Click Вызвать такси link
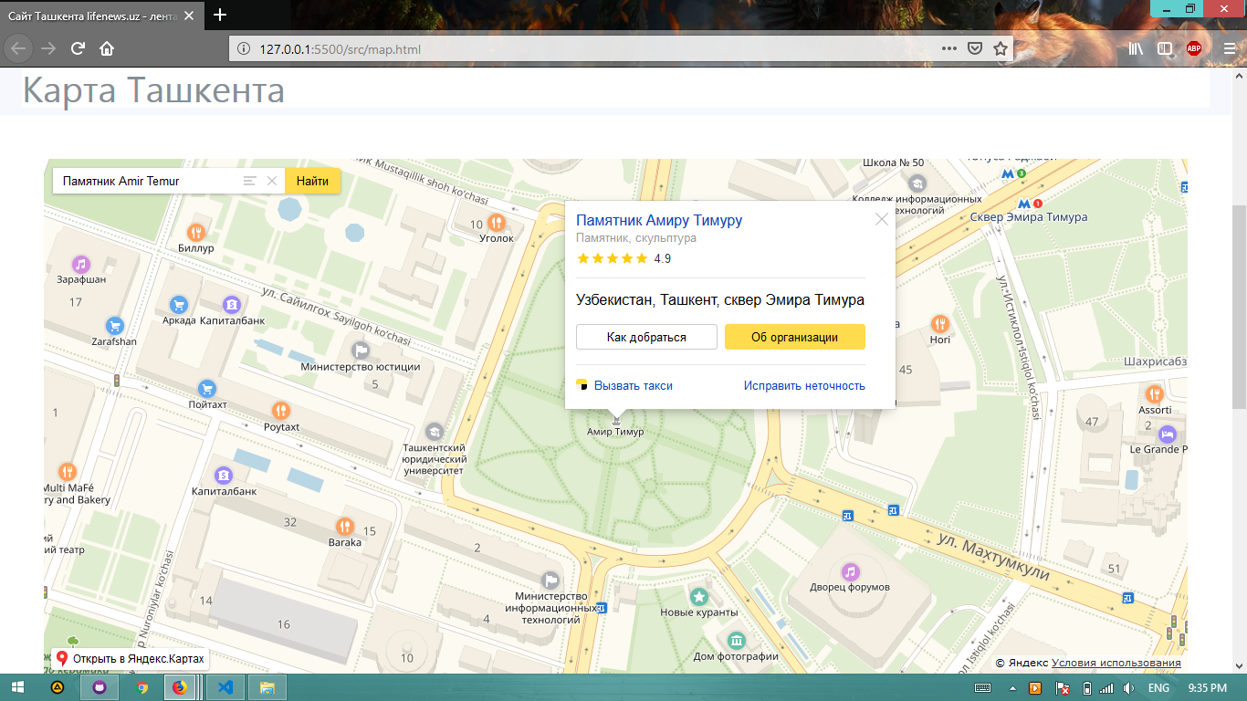This screenshot has width=1247, height=701. (624, 385)
